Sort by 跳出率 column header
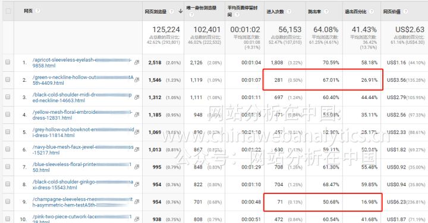The width and height of the screenshot is (428, 223). click(x=314, y=11)
